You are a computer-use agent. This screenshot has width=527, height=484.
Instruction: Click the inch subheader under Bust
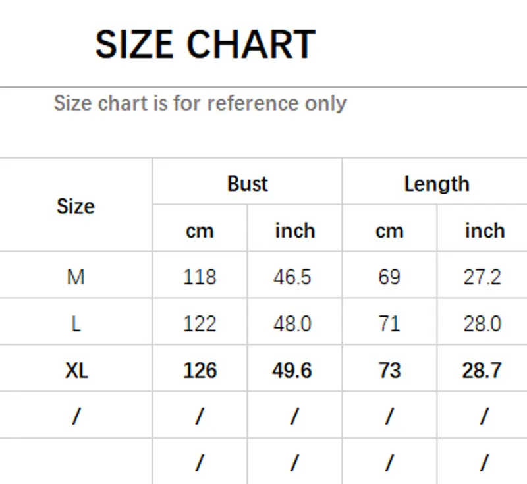(294, 230)
